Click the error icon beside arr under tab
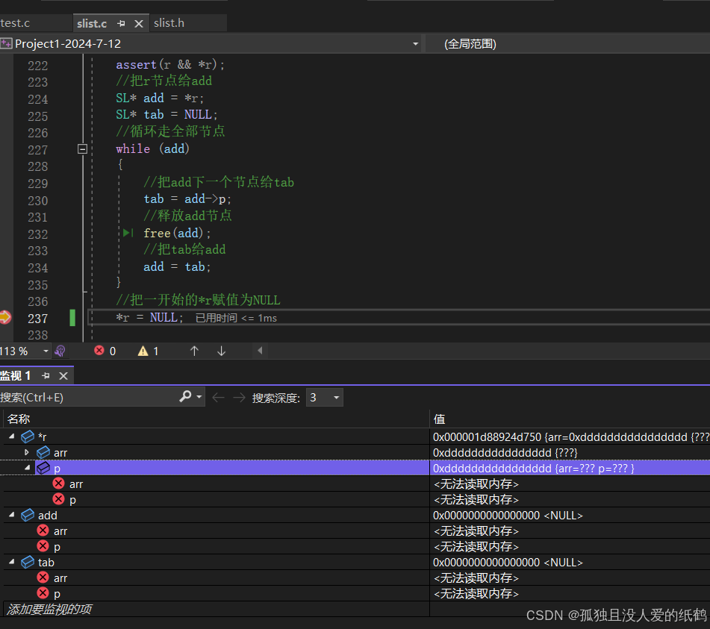Viewport: 710px width, 629px height. (43, 578)
